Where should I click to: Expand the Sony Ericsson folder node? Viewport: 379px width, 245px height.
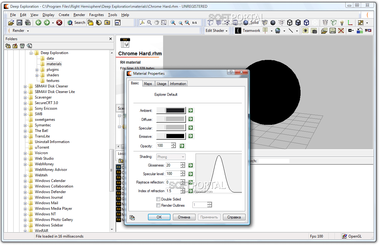pos(25,108)
